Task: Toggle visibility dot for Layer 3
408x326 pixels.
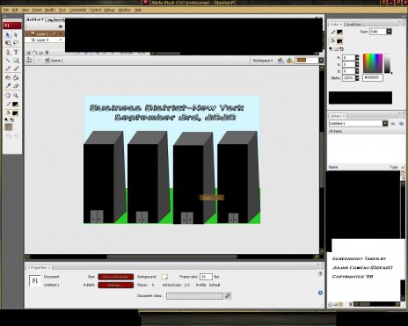Action: click(61, 40)
